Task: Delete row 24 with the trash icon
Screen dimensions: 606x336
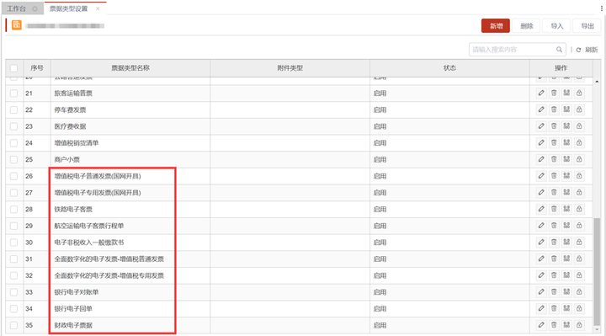Action: [554, 142]
